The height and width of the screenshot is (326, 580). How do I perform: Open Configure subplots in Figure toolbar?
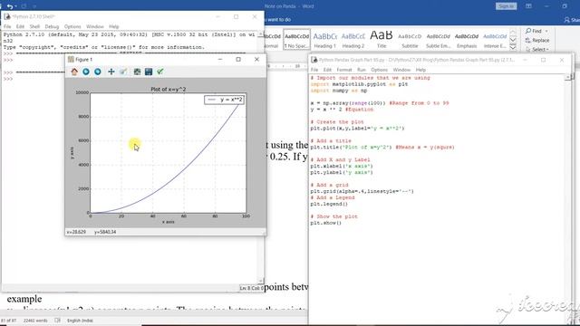click(x=137, y=72)
